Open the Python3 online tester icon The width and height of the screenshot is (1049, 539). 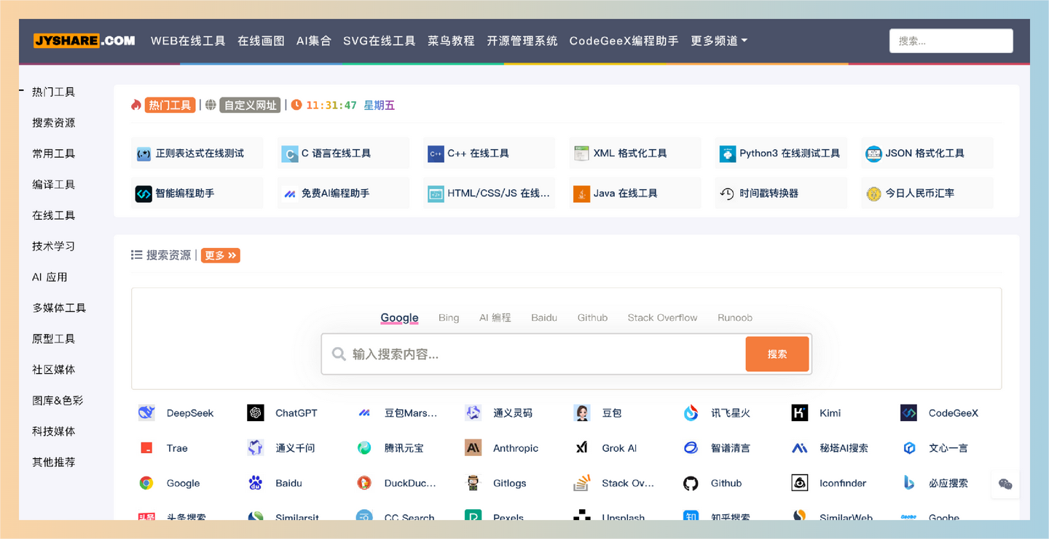click(x=728, y=154)
